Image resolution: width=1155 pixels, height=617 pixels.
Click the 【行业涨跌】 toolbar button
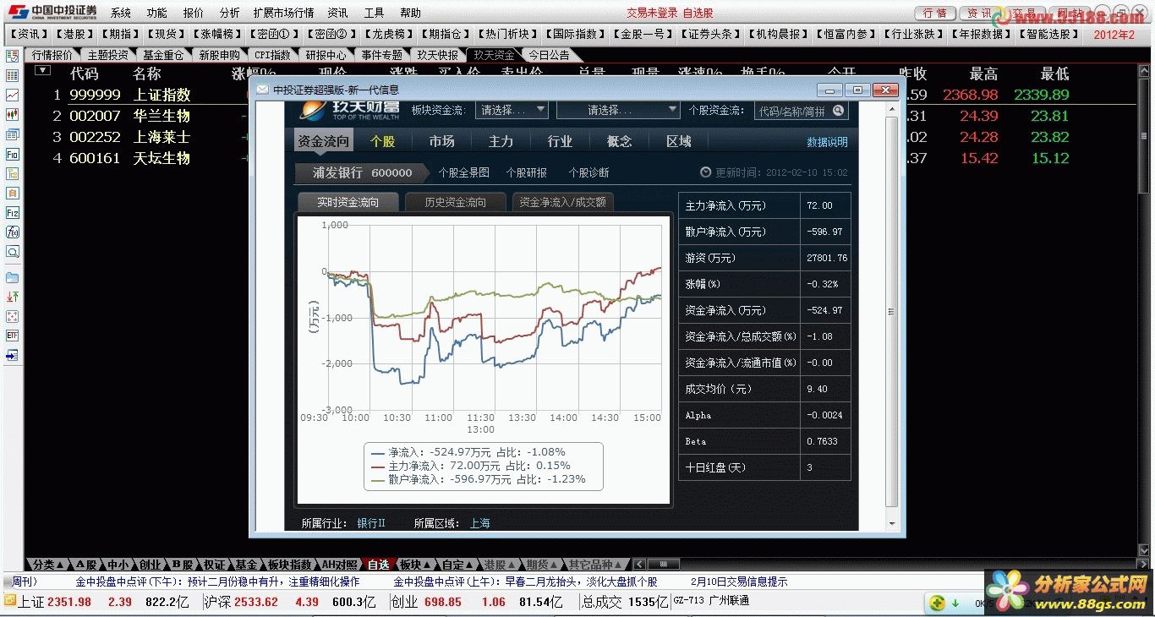tap(914, 34)
